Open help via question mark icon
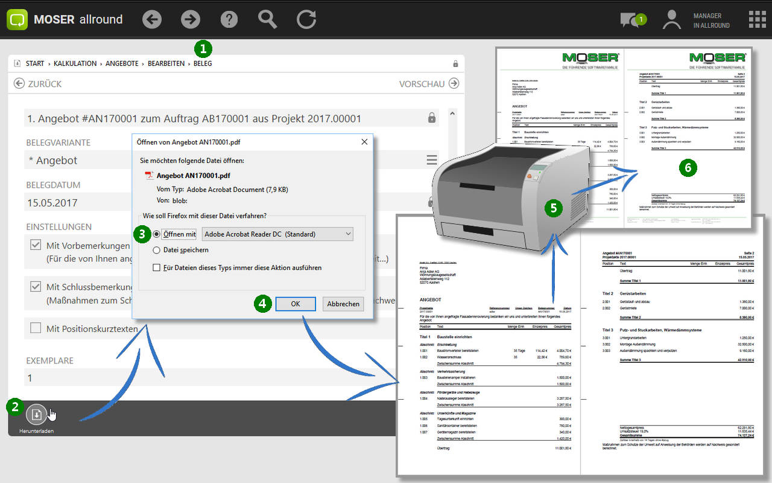The image size is (772, 483). (x=229, y=19)
